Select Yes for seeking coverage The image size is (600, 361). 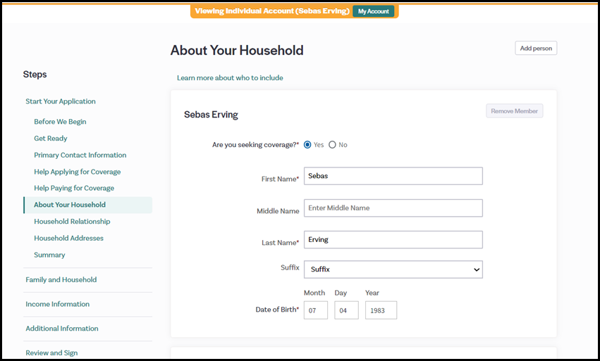(307, 145)
